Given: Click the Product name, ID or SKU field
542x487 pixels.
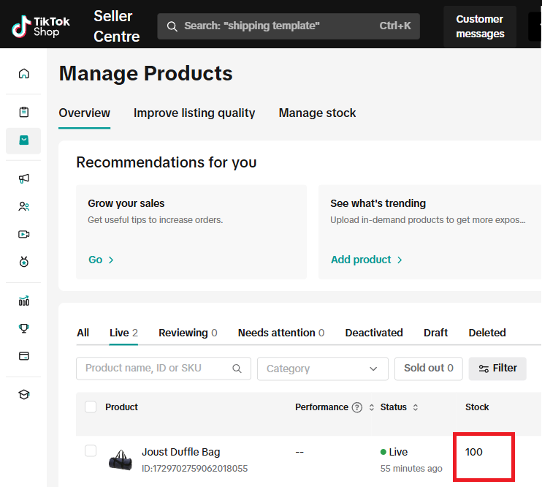Looking at the screenshot, I should [x=157, y=369].
